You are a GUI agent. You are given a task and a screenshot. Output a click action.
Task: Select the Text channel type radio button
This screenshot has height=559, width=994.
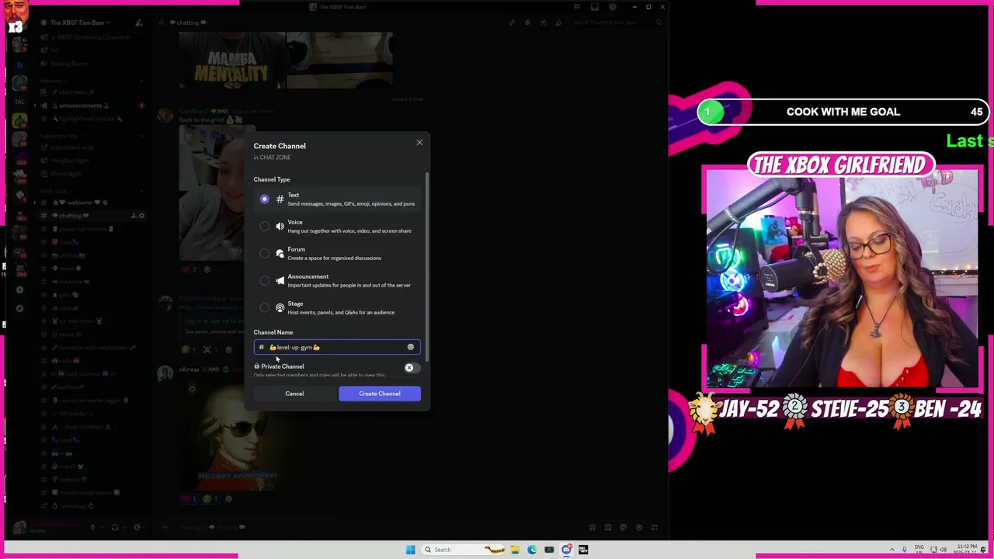click(265, 200)
